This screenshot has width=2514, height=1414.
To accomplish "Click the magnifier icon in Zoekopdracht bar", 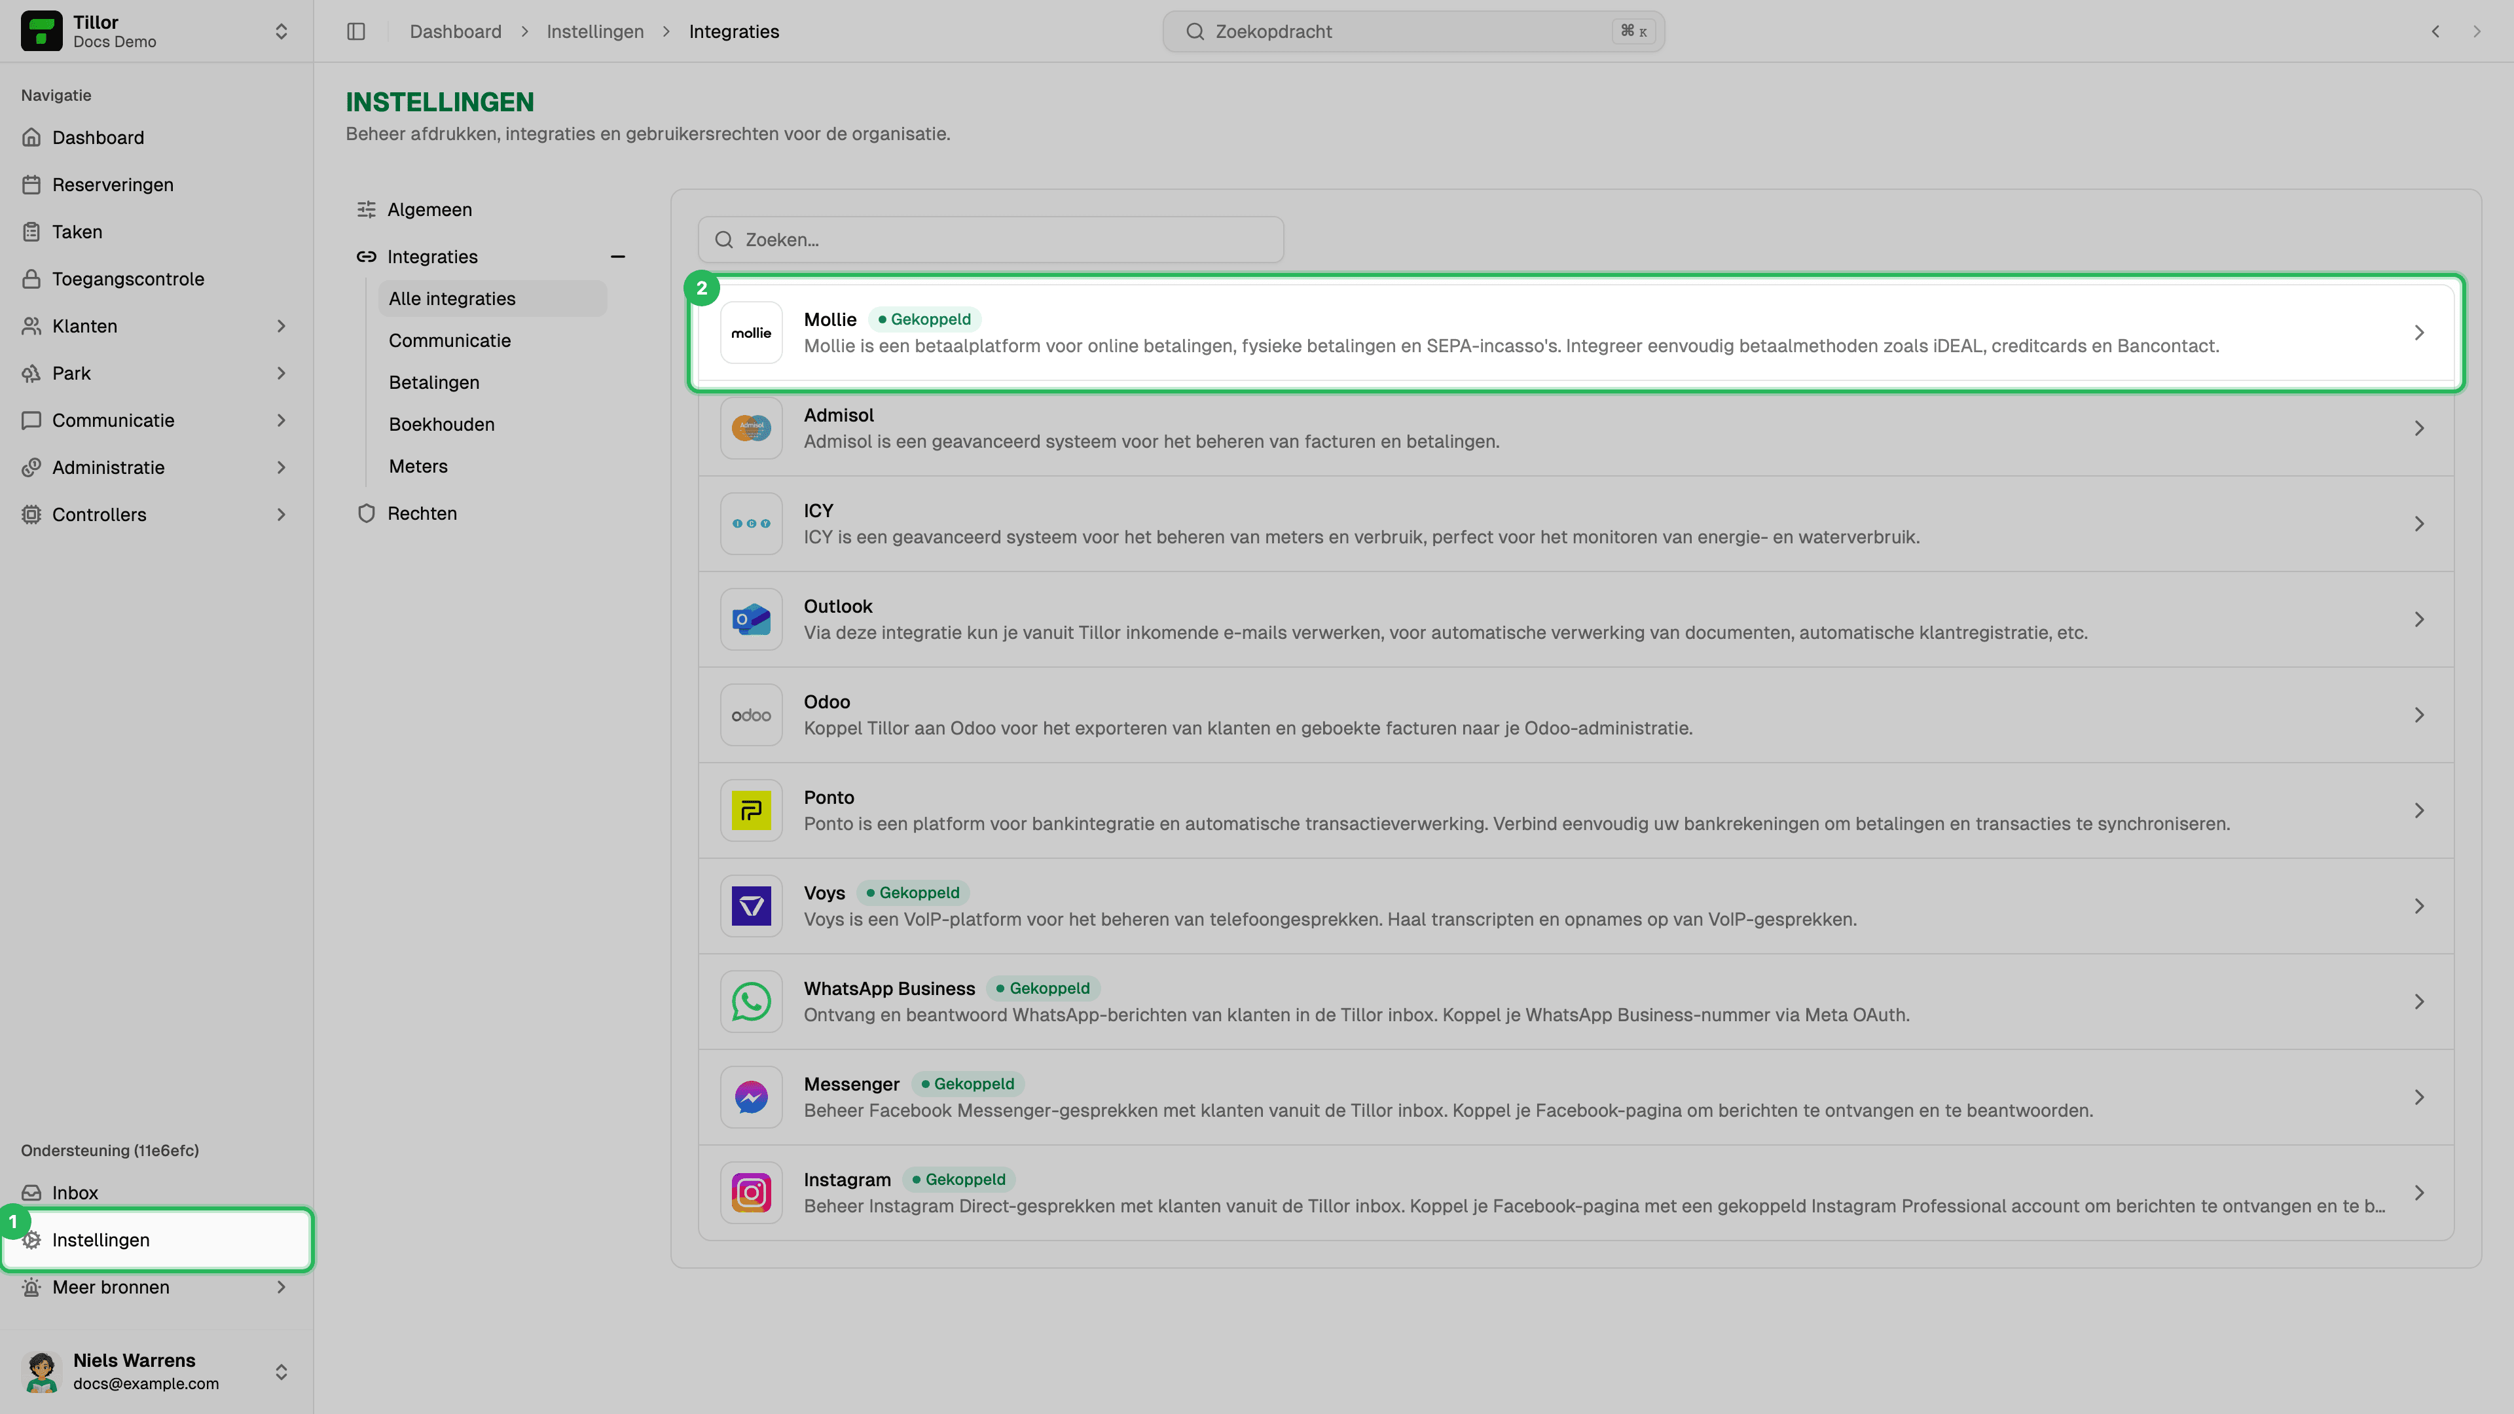I will point(1195,31).
